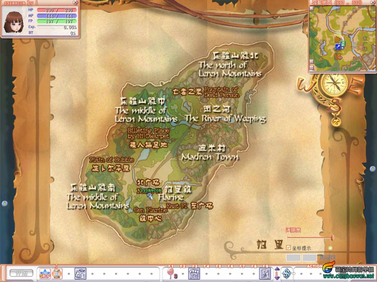Select 乐雅山脉中 'The middle of Leren Mountains' label
Screen dimensions: 377x282
click(x=146, y=110)
